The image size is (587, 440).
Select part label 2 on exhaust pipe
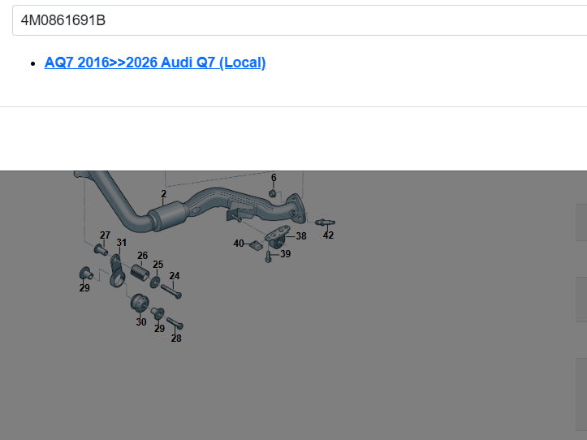(163, 194)
